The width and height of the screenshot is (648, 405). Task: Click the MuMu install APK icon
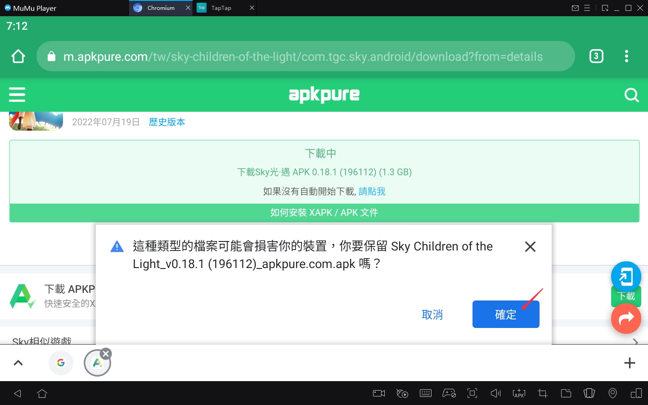(x=519, y=393)
